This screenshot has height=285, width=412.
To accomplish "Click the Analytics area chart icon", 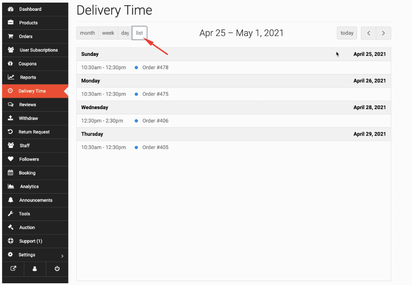I will (11, 186).
